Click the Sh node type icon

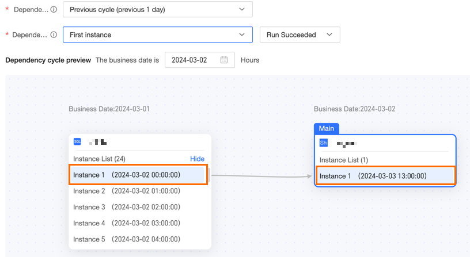324,143
